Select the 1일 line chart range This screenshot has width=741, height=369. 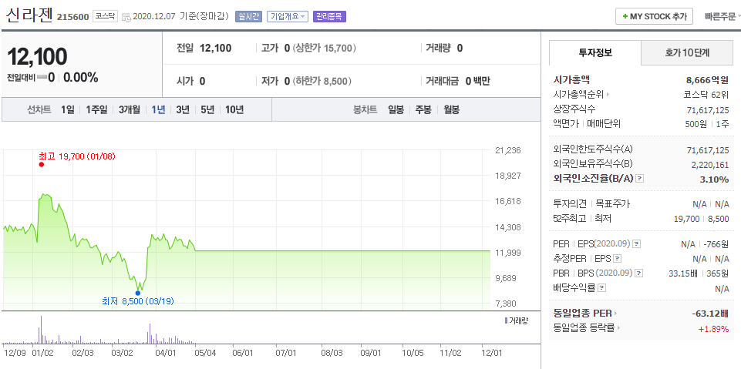click(x=68, y=110)
